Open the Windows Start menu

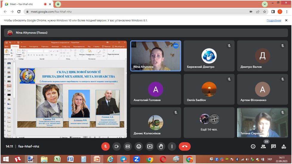tap(6, 159)
